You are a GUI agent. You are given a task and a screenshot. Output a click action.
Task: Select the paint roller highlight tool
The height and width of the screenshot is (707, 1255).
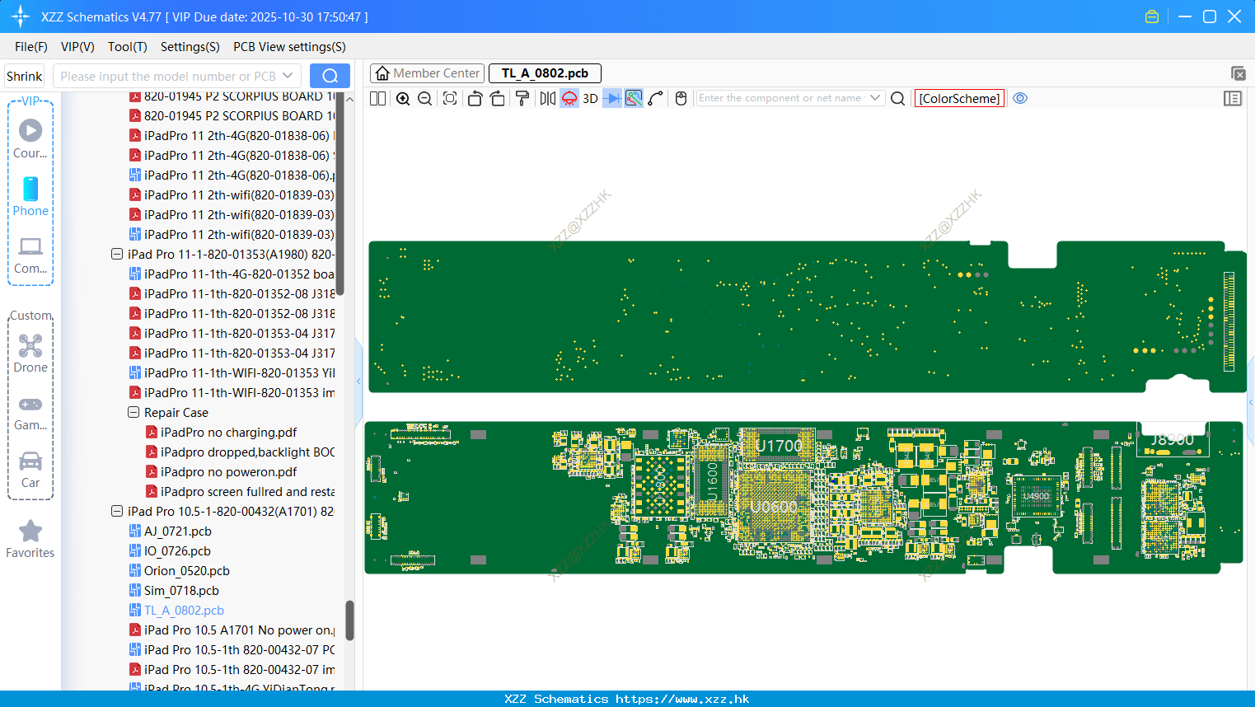[522, 98]
